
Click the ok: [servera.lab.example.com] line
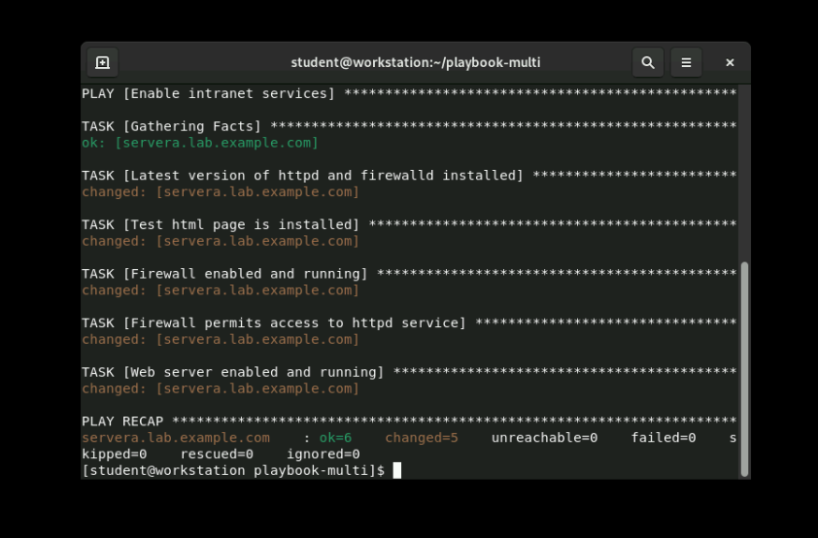pyautogui.click(x=200, y=143)
